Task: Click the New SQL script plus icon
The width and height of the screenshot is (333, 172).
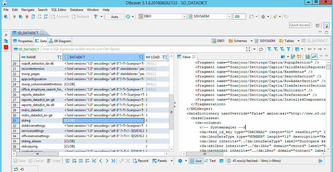Action: coord(46,17)
